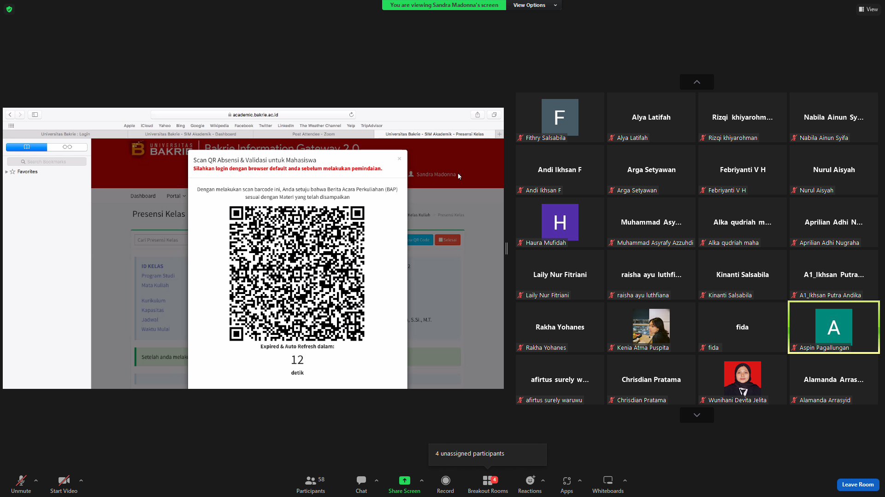Open the Reactions menu
Image resolution: width=885 pixels, height=497 pixels.
click(530, 484)
